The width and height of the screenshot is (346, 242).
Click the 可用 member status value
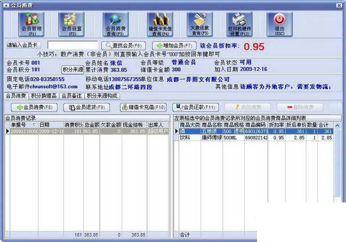click(245, 62)
